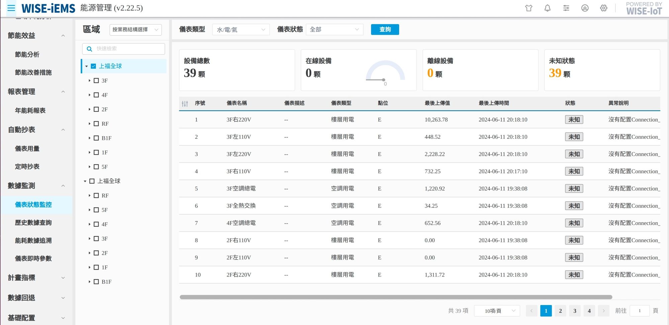Open the theme shirt icon
Image resolution: width=669 pixels, height=325 pixels.
tap(529, 8)
